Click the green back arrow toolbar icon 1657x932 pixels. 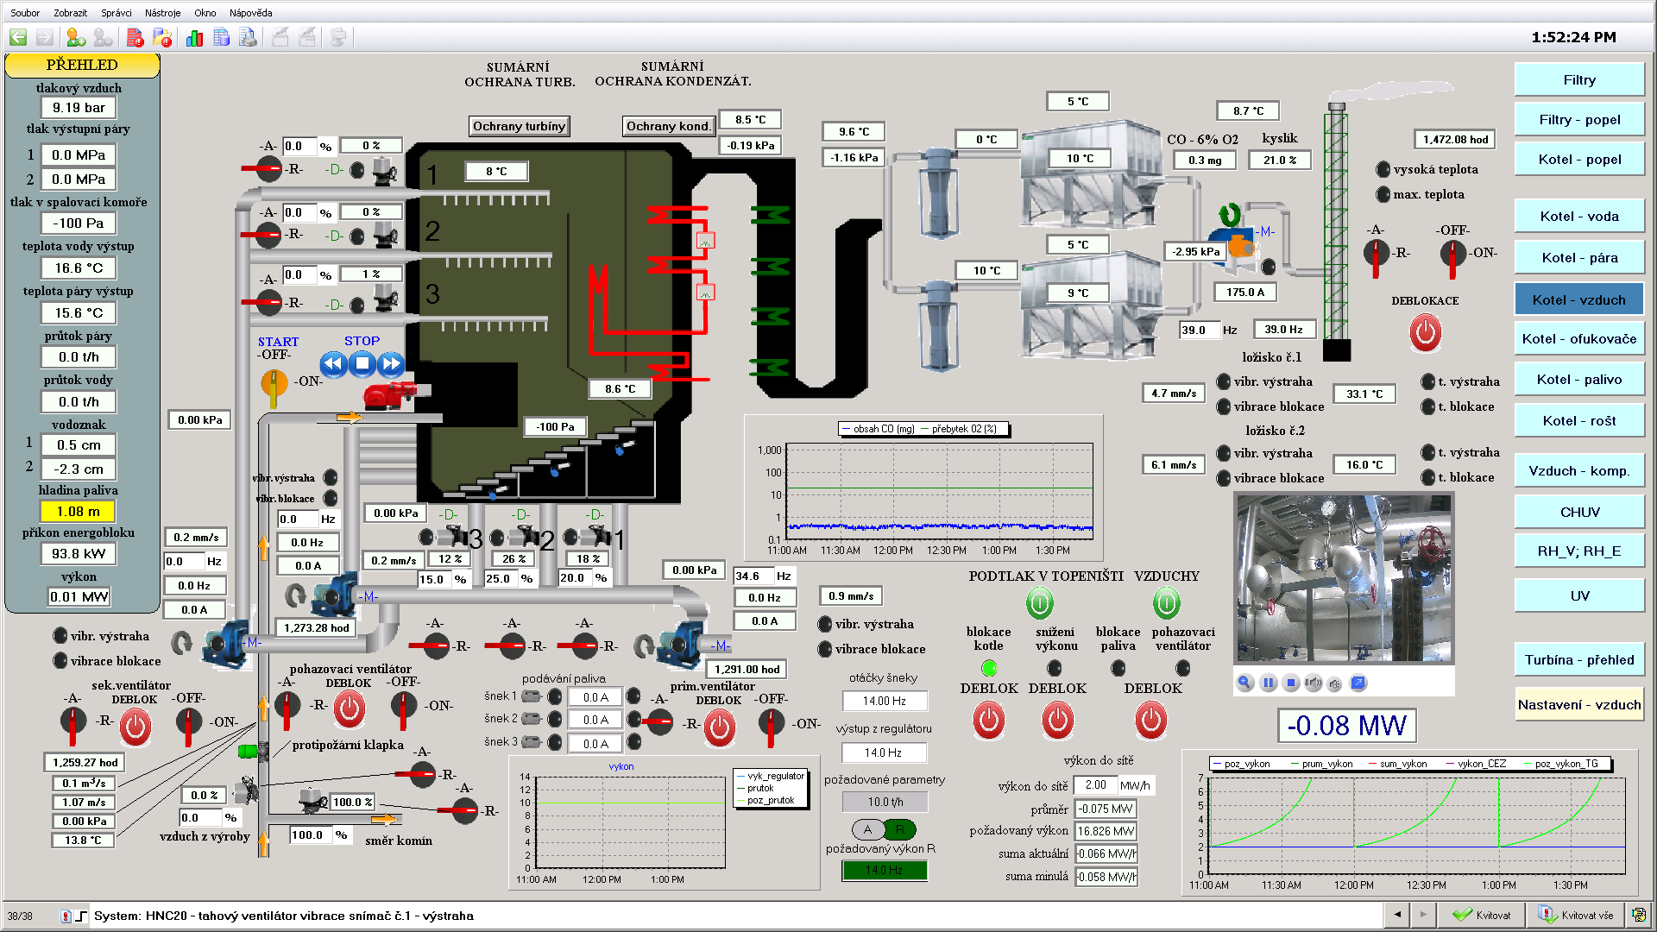pyautogui.click(x=18, y=37)
